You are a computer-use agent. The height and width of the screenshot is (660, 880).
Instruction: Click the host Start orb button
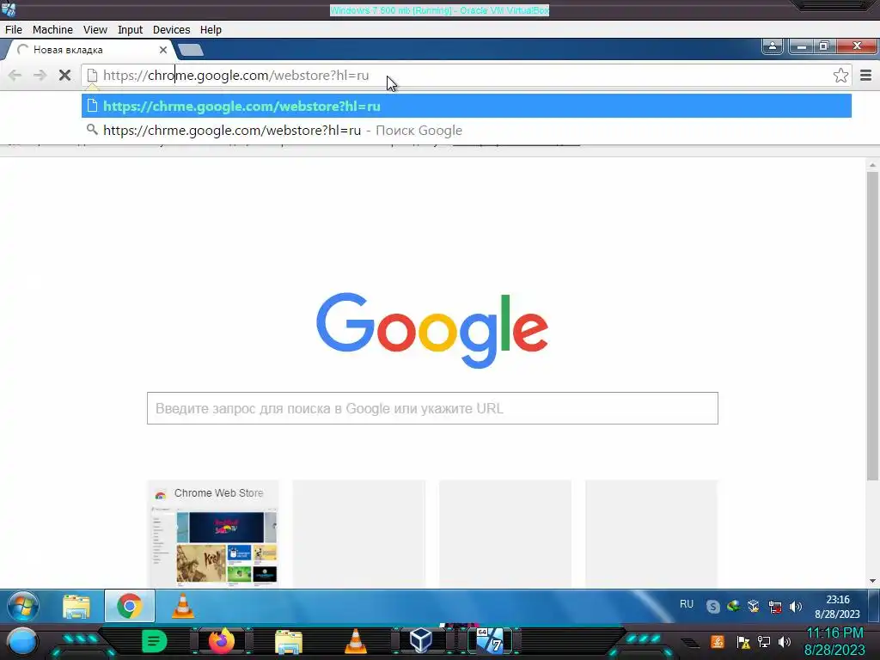tap(22, 642)
